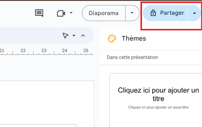This screenshot has width=202, height=127.
Task: Open the comment history icon
Action: pyautogui.click(x=39, y=13)
